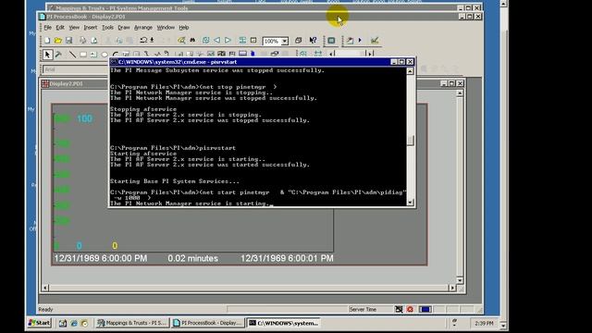The image size is (592, 333).
Task: Select the Arc drawing tool
Action: click(x=115, y=55)
